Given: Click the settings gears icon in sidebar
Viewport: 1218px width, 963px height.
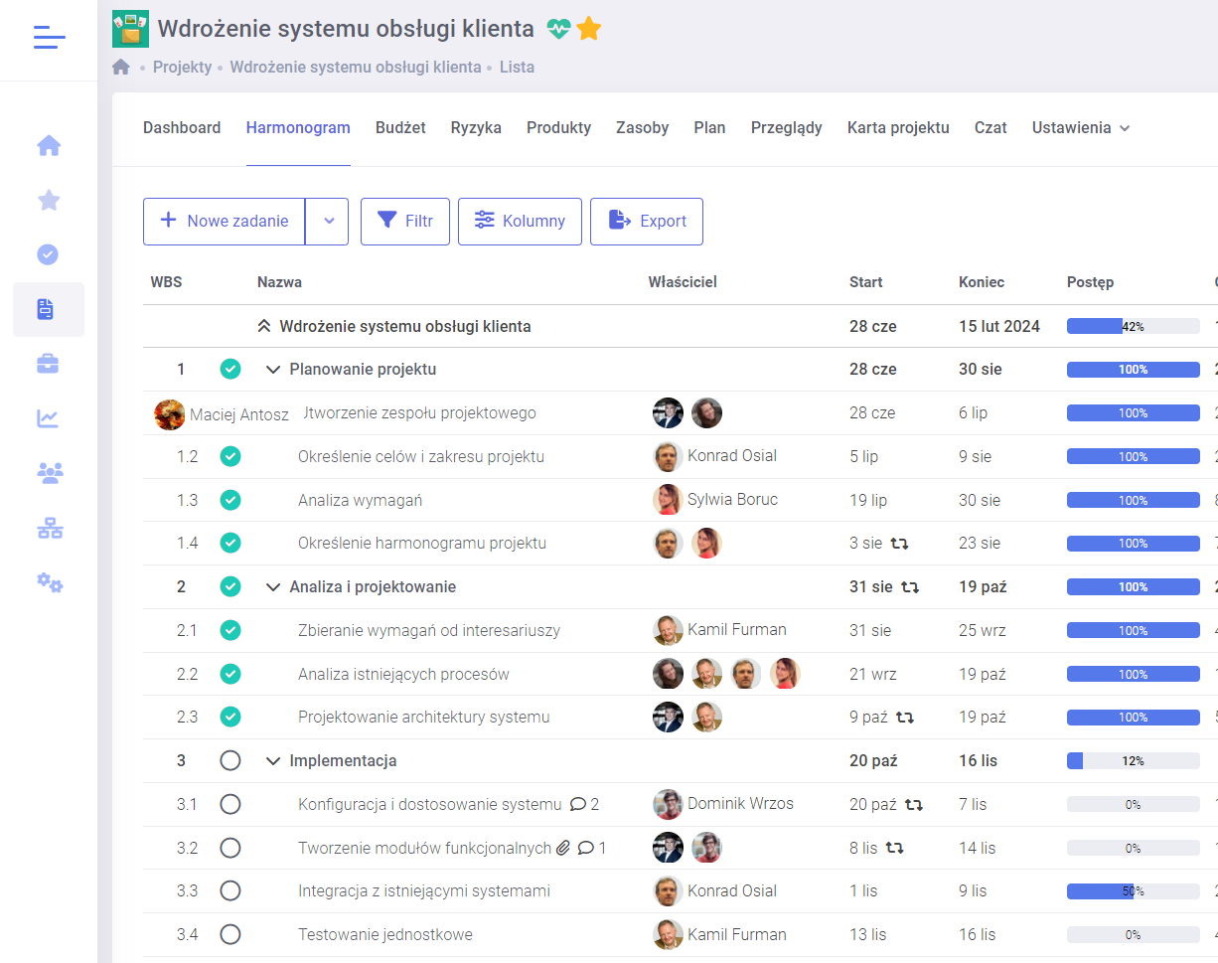Looking at the screenshot, I should [x=49, y=582].
